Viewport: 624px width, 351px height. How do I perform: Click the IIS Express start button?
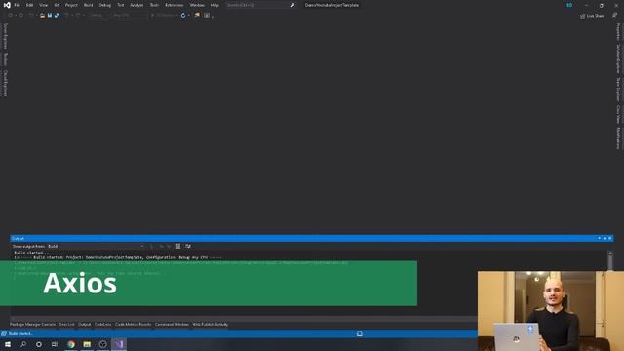tap(164, 16)
